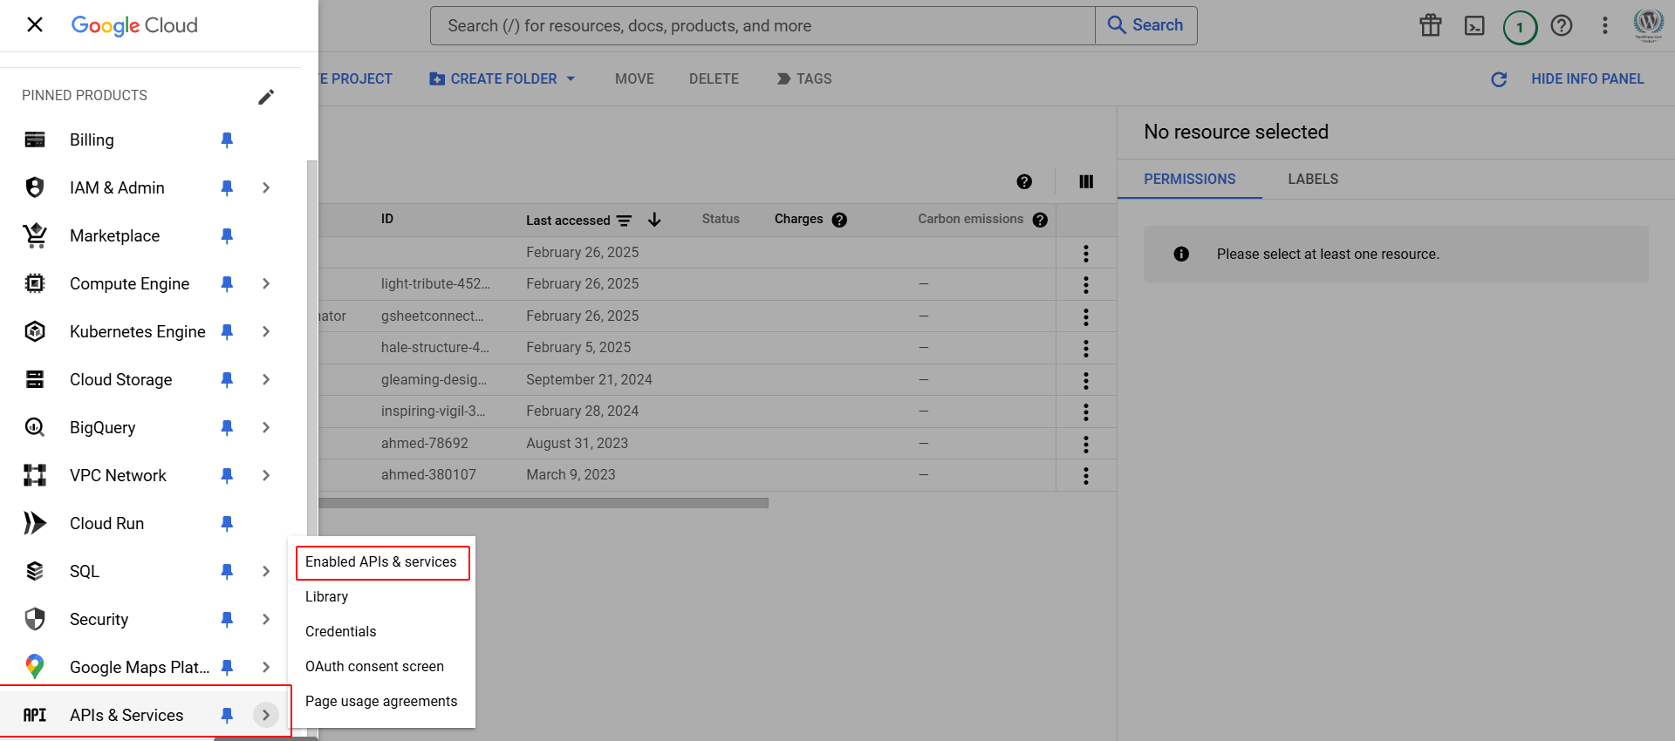Screen dimensions: 1675x741
Task: Unpin Marketplace using its pin
Action: (227, 235)
